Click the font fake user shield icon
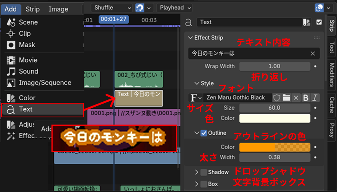Image resolution: width=337 pixels, height=192 pixels. pyautogui.click(x=277, y=98)
